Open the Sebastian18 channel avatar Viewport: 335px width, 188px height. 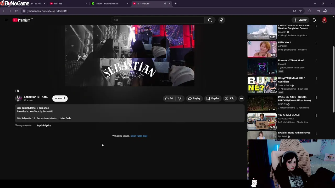pyautogui.click(x=18, y=98)
